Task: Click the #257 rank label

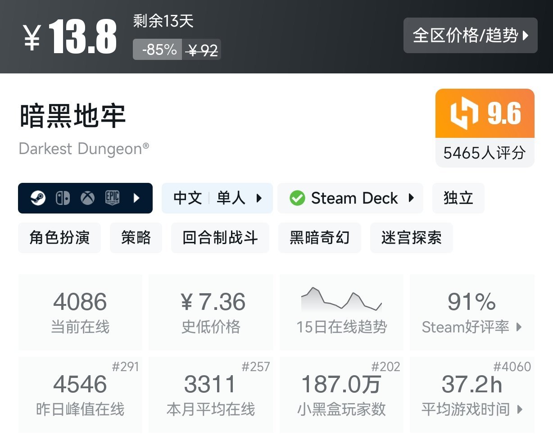Action: click(x=256, y=367)
